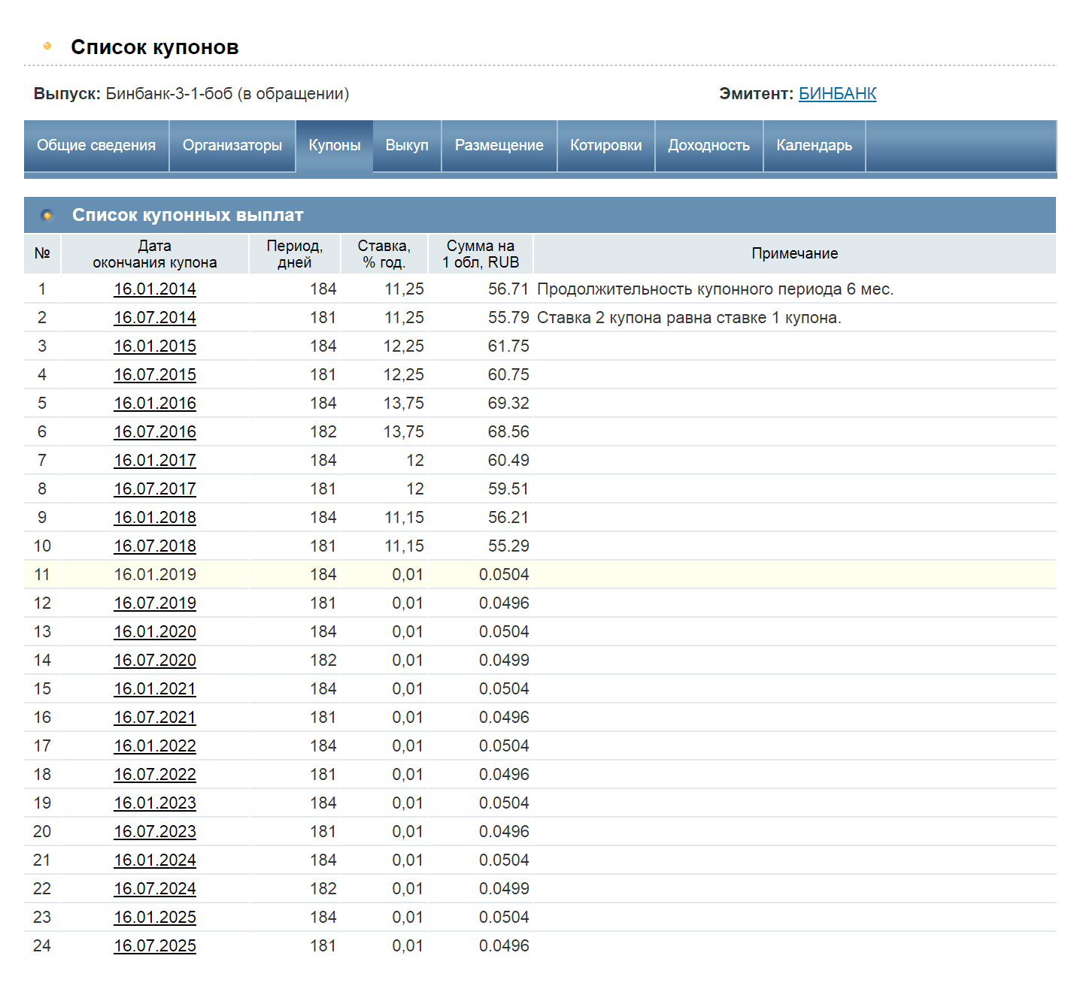
Task: Open coupon date 16.07.2019
Action: tap(155, 603)
